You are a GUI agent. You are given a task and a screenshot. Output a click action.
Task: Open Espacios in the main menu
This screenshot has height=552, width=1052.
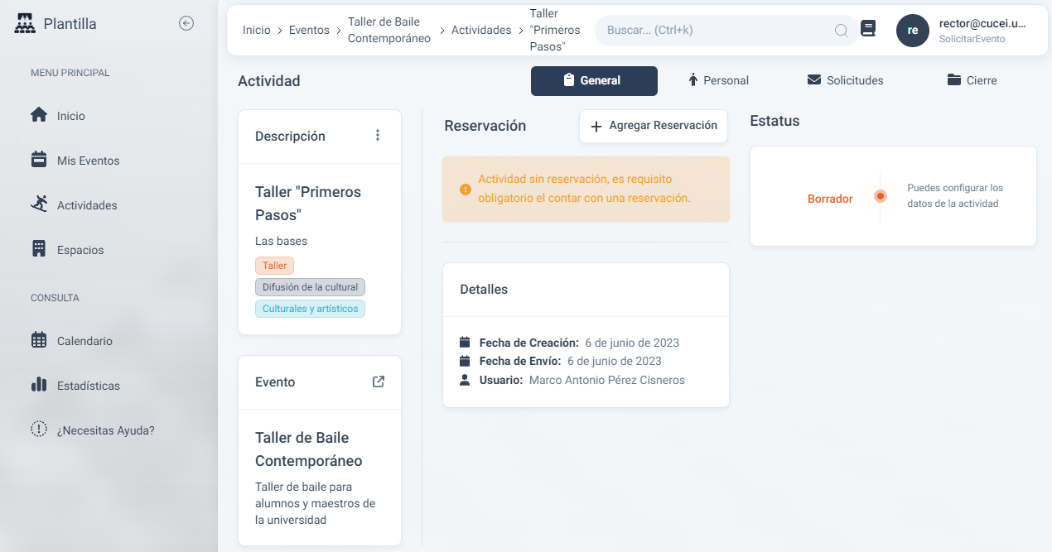click(81, 249)
